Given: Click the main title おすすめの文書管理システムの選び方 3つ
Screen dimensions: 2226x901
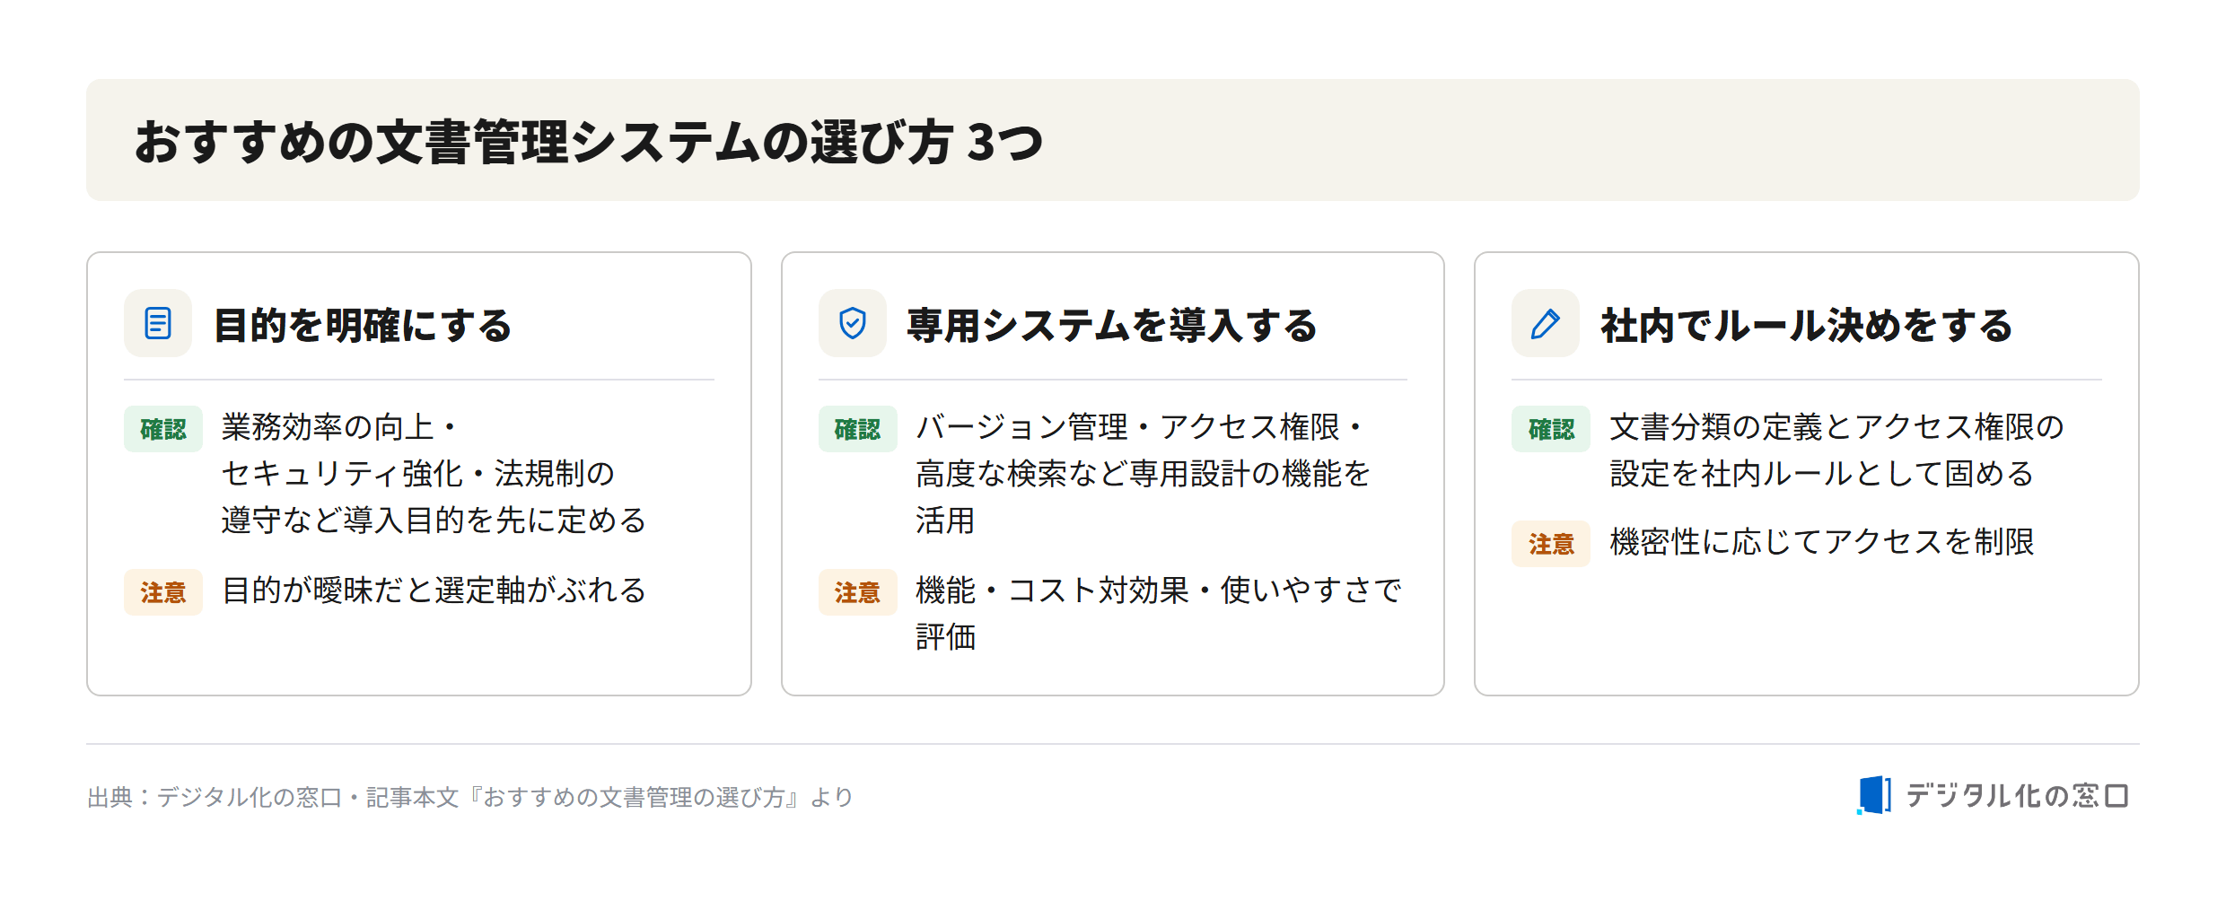Looking at the screenshot, I should click(x=589, y=142).
